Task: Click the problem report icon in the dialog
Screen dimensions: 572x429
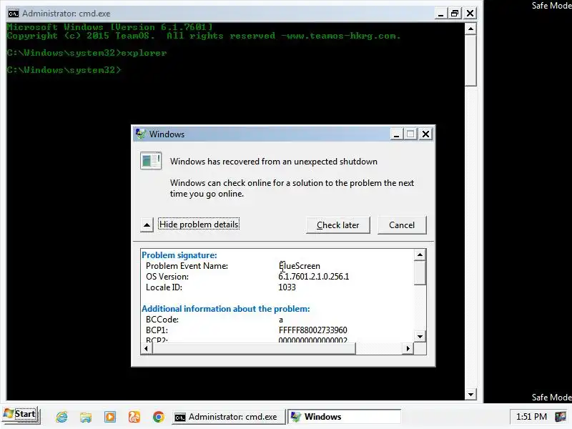Action: [151, 161]
